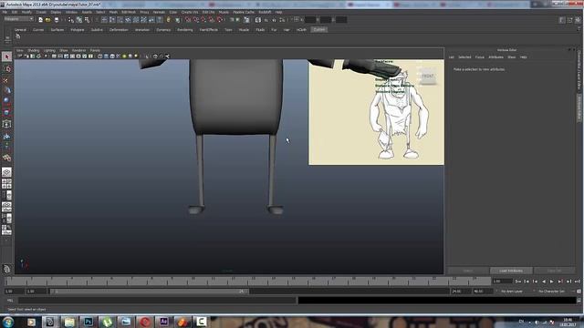Click the Select by hierarchy icon

(71, 20)
